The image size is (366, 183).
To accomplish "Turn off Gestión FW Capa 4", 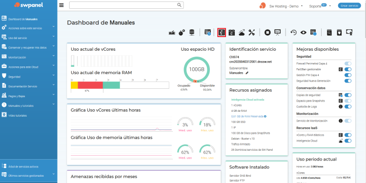I will point(348,75).
